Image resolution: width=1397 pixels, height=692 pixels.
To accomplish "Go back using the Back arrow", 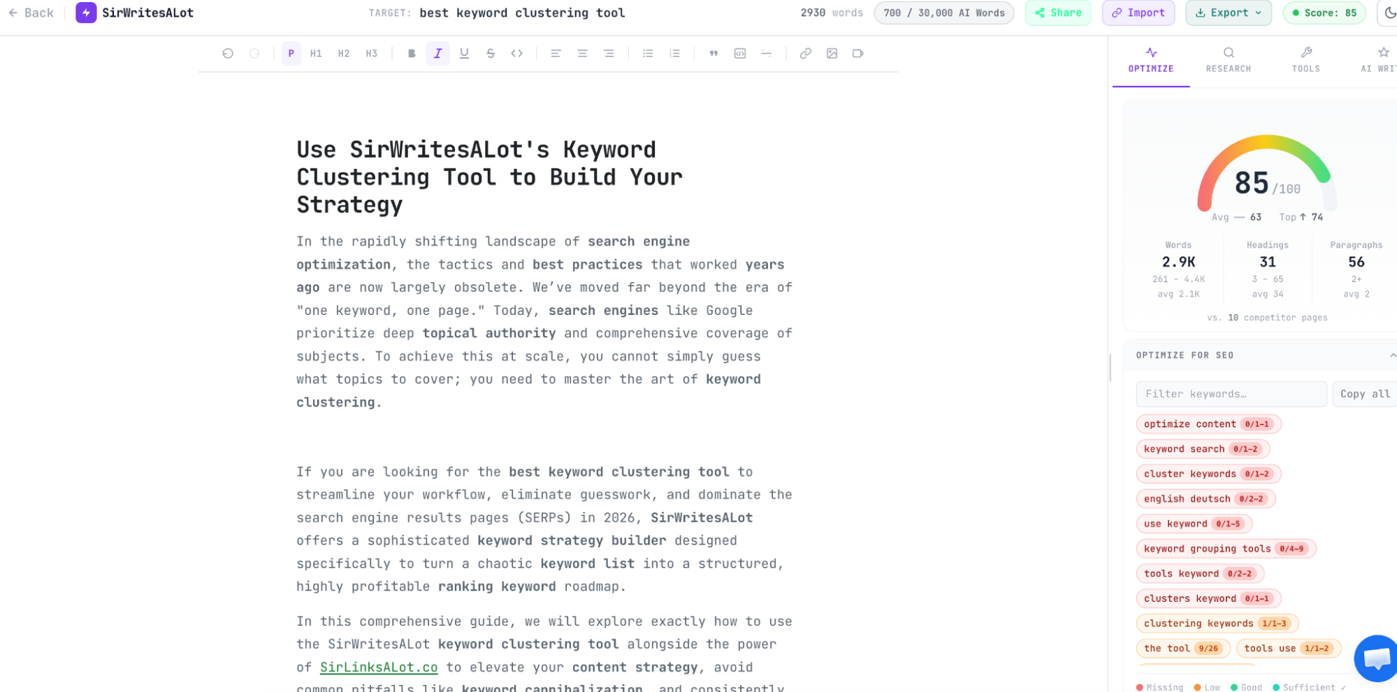I will click(31, 13).
